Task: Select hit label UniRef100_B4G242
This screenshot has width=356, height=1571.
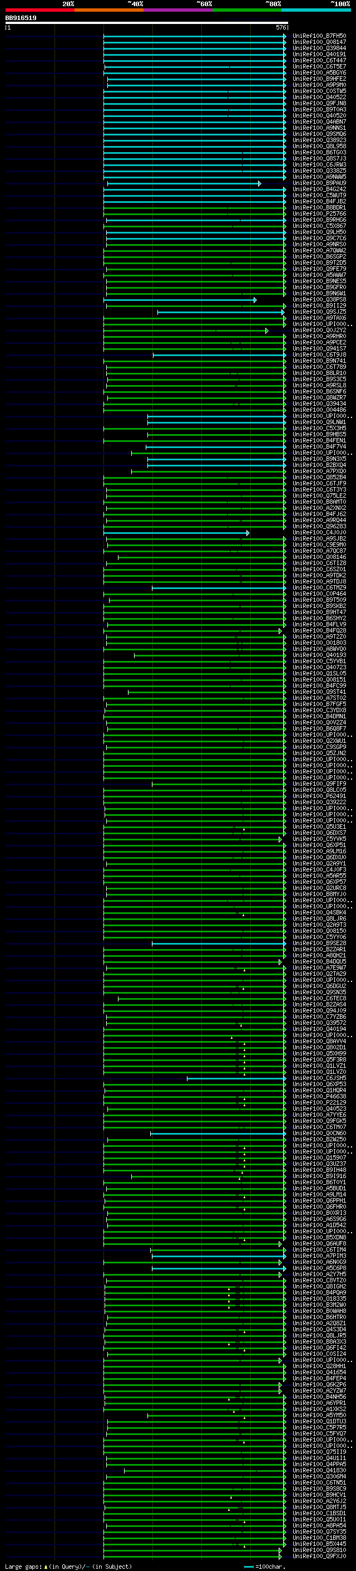Action: pos(319,189)
